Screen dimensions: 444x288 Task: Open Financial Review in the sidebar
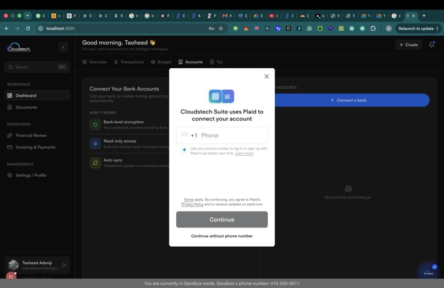pos(37,135)
